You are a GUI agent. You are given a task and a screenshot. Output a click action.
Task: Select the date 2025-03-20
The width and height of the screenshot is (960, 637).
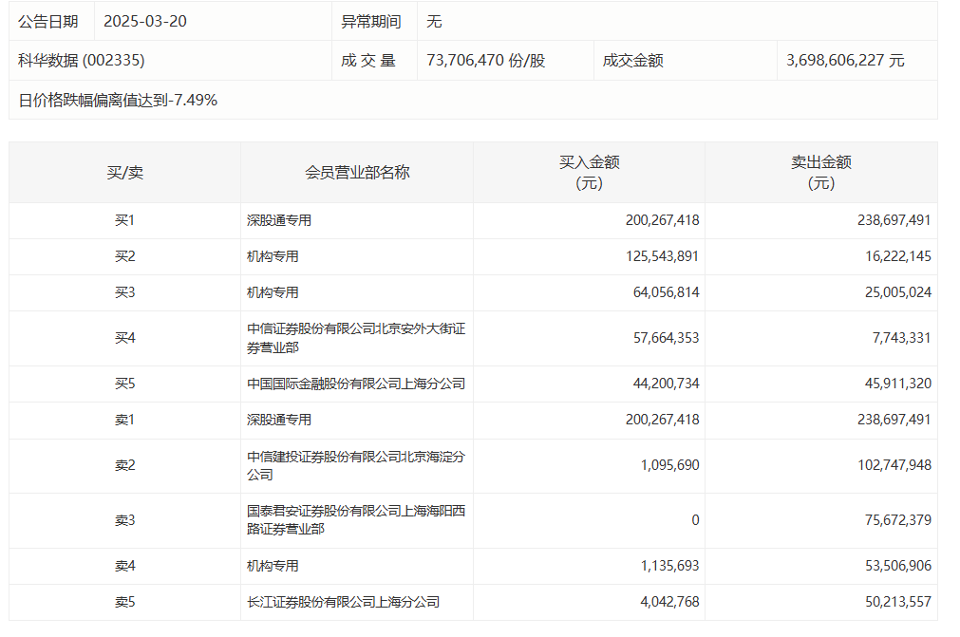tap(145, 22)
